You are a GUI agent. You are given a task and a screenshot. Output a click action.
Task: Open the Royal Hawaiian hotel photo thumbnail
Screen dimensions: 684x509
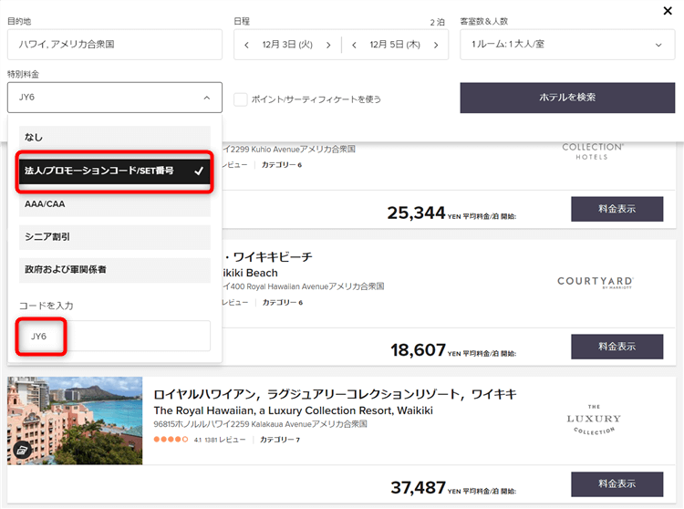75,421
